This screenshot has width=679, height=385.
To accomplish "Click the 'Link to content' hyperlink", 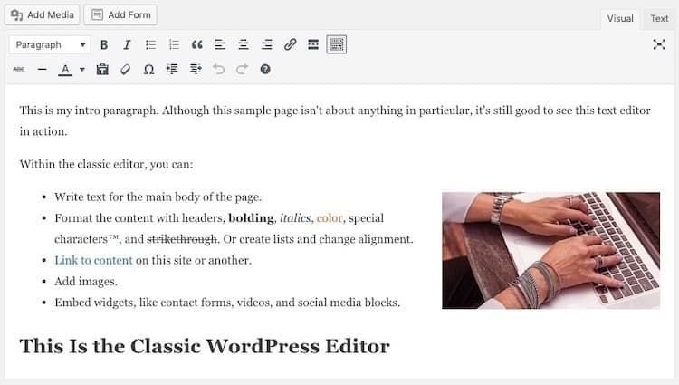I will pos(93,260).
